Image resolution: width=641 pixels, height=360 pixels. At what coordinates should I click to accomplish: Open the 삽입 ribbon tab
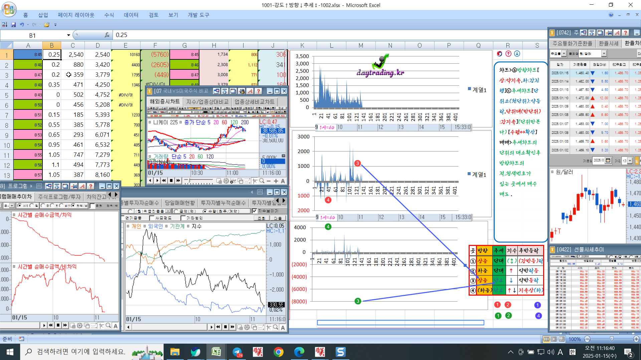[x=43, y=15]
